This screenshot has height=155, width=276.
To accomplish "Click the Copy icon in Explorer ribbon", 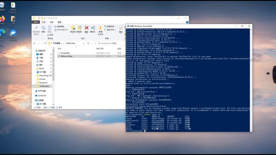I will pos(43,28).
